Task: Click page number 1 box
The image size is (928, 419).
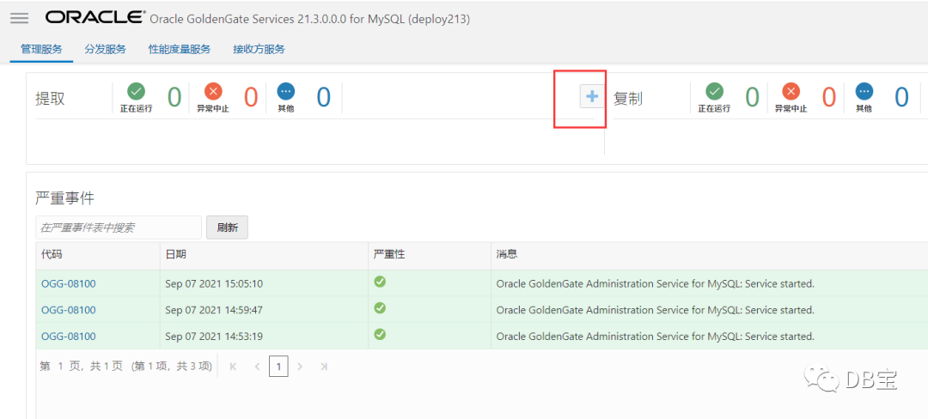Action: 278,367
